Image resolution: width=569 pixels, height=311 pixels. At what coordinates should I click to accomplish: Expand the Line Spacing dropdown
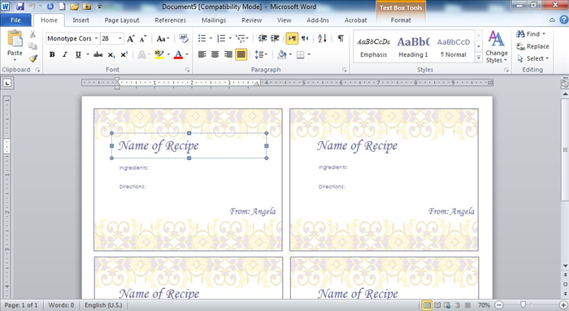261,54
